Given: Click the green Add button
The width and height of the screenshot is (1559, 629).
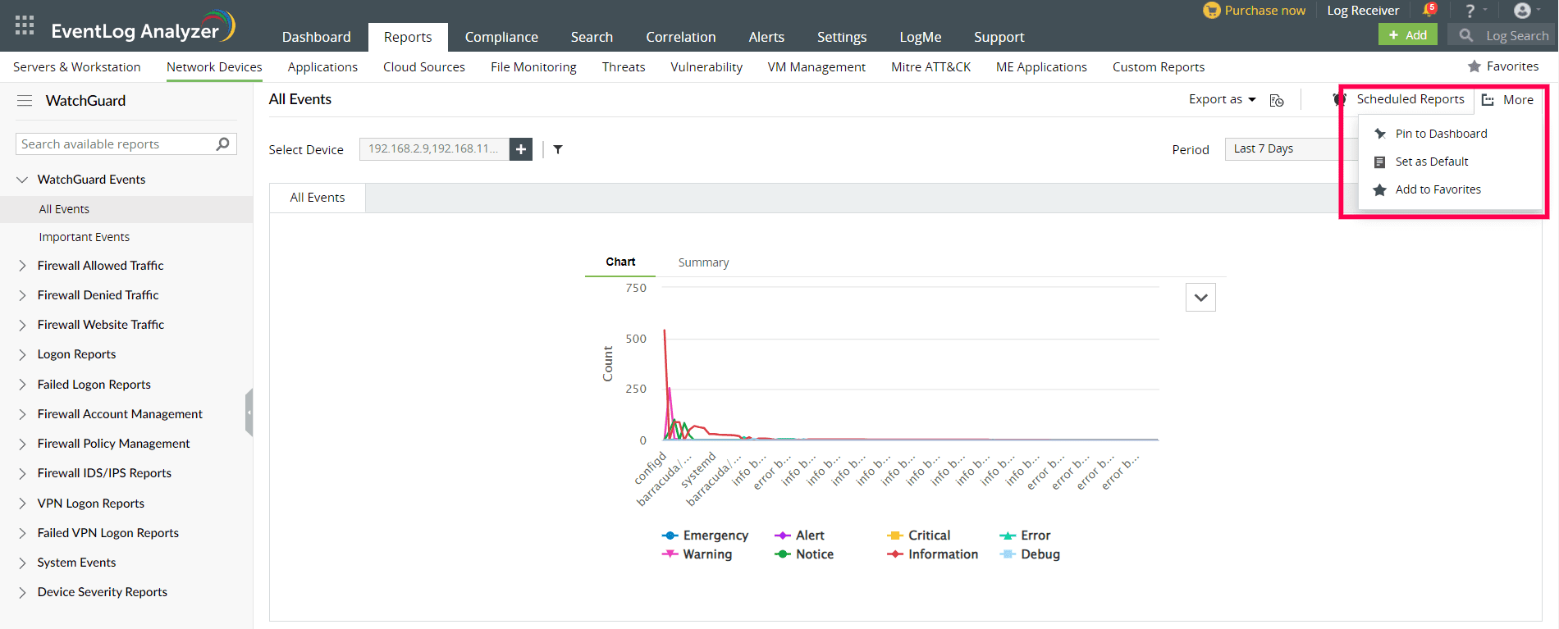Looking at the screenshot, I should tap(1407, 34).
